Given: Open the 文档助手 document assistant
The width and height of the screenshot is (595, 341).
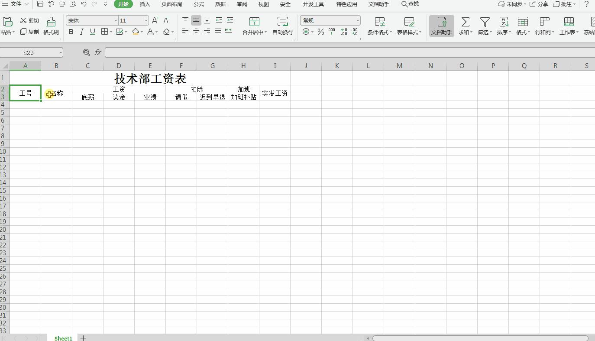Looking at the screenshot, I should click(441, 25).
